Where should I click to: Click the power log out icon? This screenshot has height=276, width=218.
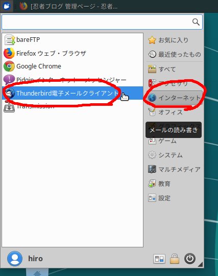click(x=190, y=259)
